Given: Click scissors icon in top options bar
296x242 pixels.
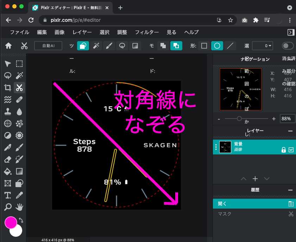Looking at the screenshot, I should [24, 46].
